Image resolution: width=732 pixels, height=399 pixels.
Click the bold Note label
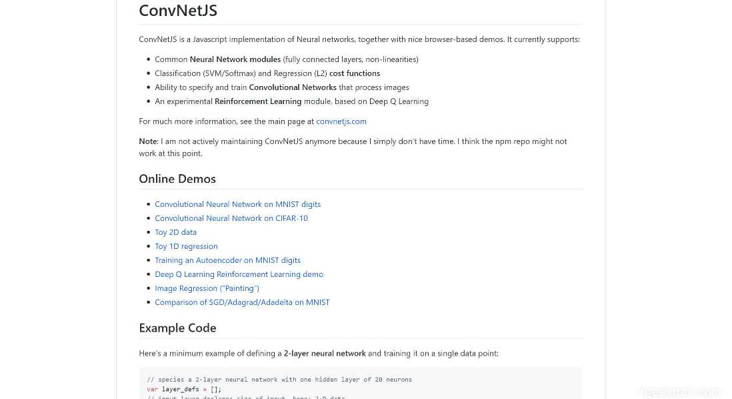pos(147,141)
